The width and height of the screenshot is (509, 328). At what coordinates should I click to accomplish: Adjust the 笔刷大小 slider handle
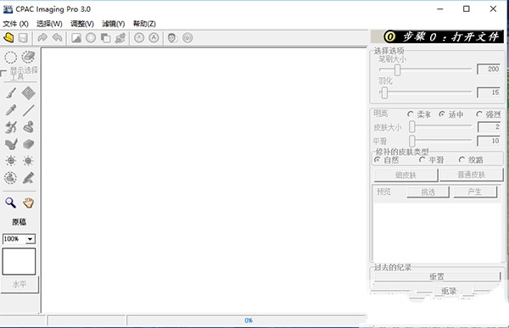point(397,69)
